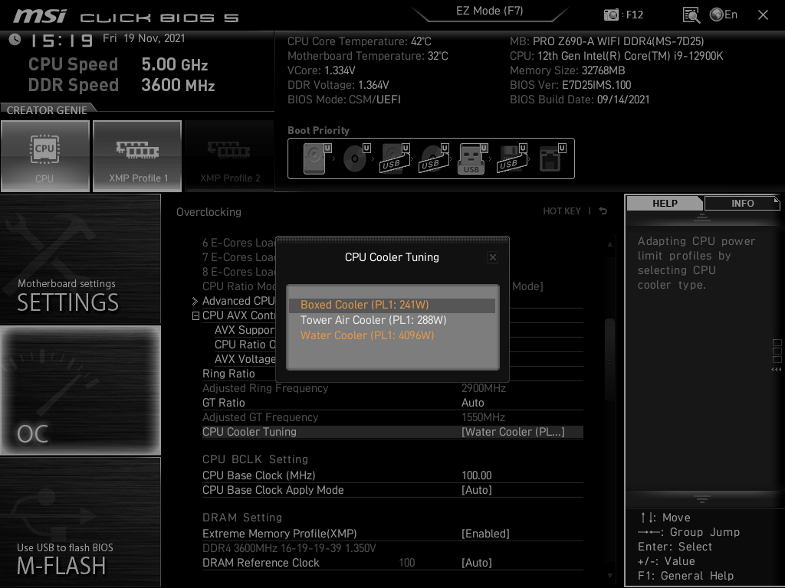Collapse the CPU AVX Control group

tap(195, 315)
